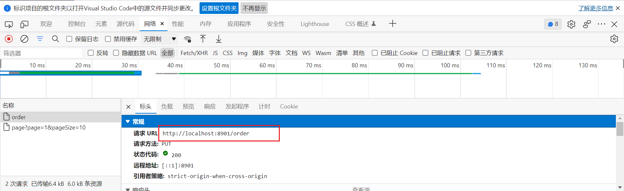Screen dimensions: 624x191
Task: Open network search magnifier
Action: point(56,39)
